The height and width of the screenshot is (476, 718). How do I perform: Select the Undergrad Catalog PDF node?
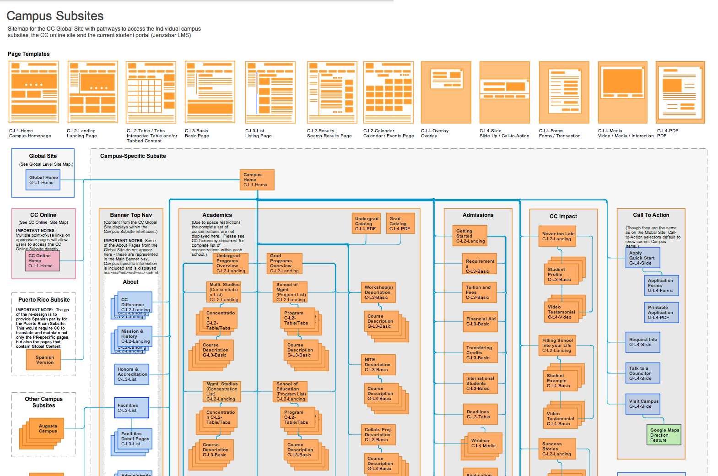coord(366,223)
